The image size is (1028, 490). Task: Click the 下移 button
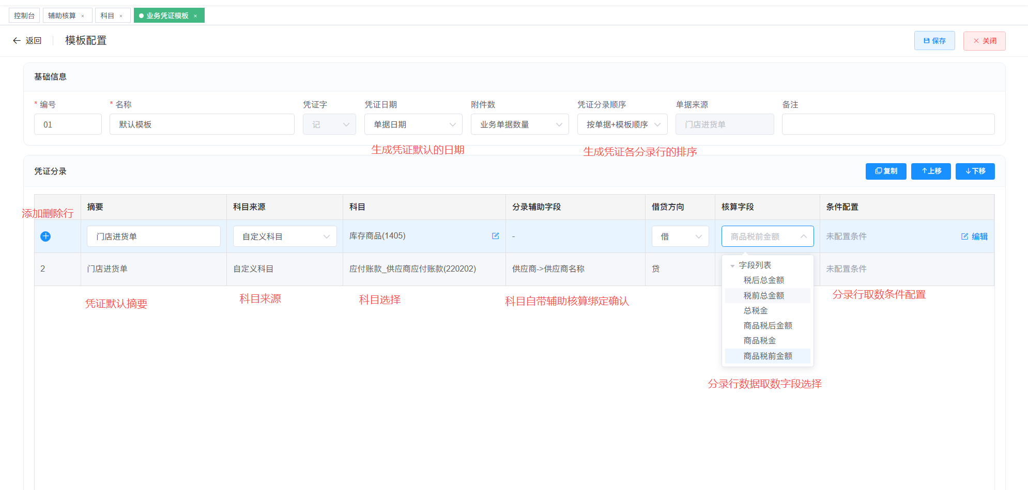coord(975,171)
